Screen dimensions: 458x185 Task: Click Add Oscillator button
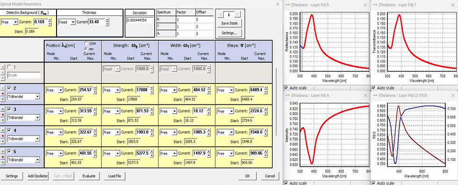[x=38, y=176]
